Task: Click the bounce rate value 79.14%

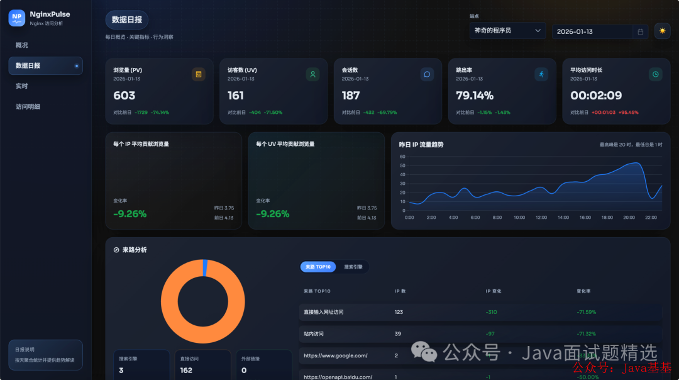Action: pos(475,96)
